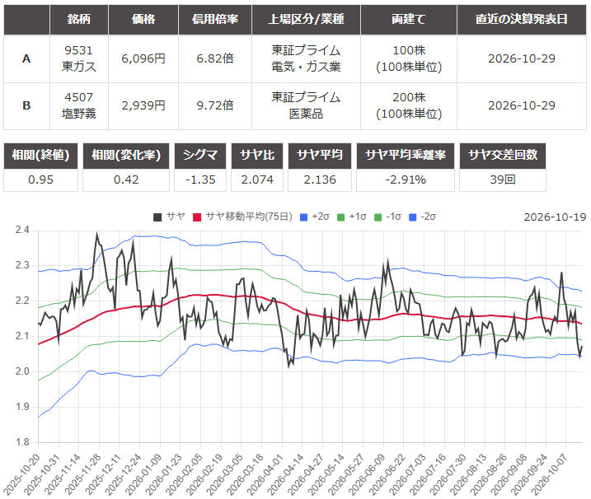Click the green -1σ legend swatch

(x=378, y=217)
